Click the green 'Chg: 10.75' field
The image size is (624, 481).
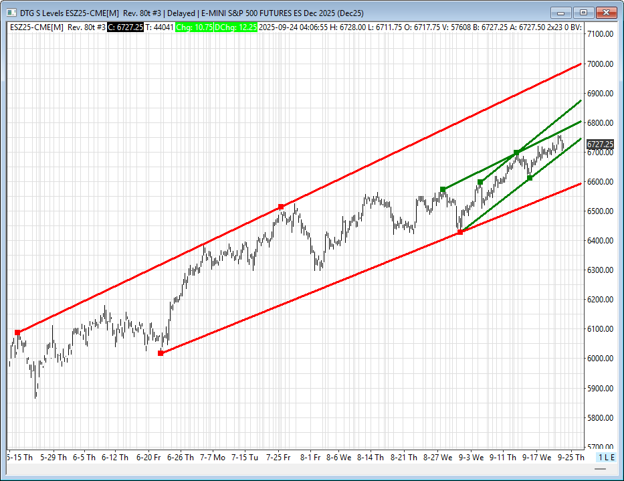point(194,27)
